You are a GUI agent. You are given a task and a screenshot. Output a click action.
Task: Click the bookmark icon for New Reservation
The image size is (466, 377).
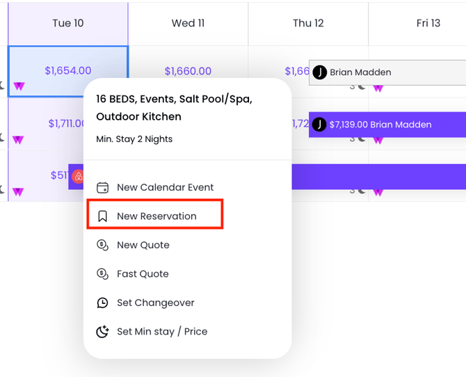pyautogui.click(x=102, y=216)
